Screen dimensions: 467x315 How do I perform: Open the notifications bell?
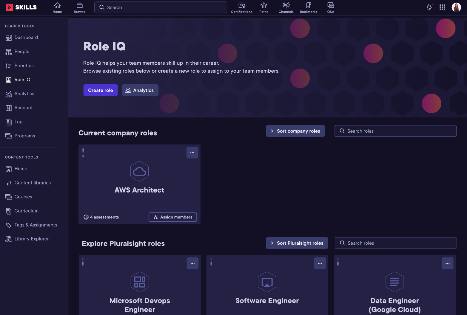(429, 7)
